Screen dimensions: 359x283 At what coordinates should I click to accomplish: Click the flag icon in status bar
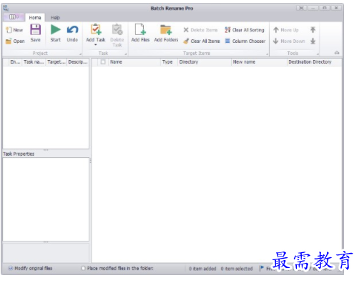tap(262, 268)
